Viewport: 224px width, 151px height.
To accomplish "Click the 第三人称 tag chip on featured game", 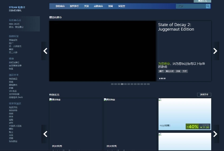I will click(170, 71).
